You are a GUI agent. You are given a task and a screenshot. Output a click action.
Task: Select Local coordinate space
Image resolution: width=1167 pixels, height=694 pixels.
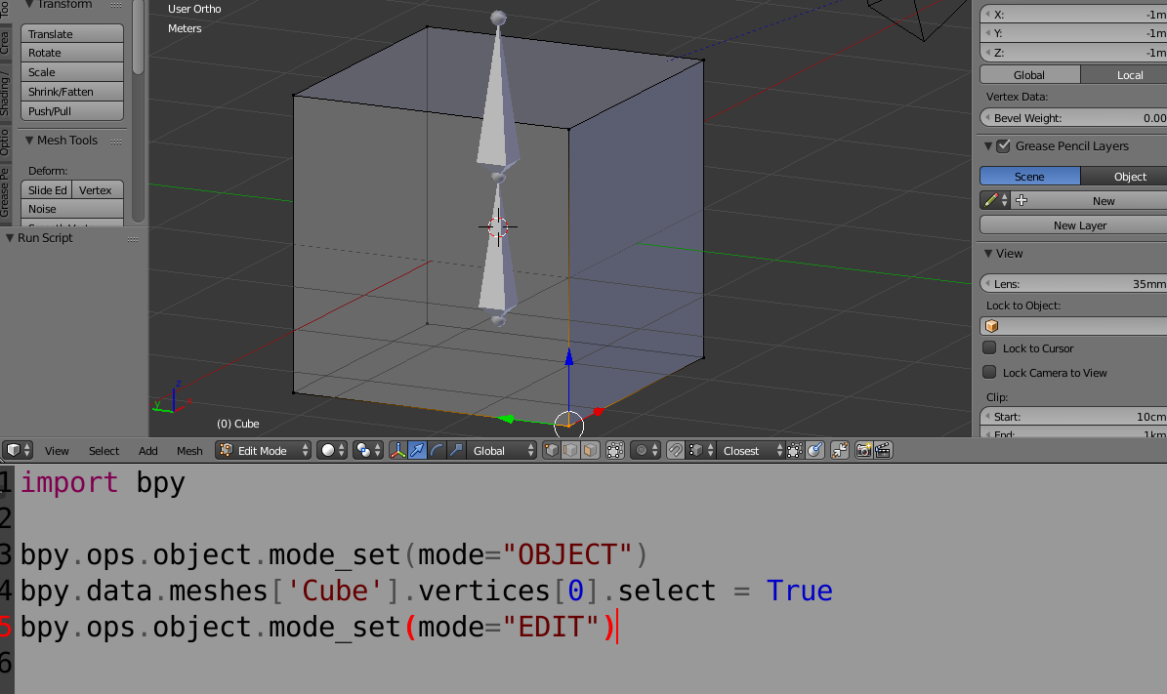[1124, 75]
